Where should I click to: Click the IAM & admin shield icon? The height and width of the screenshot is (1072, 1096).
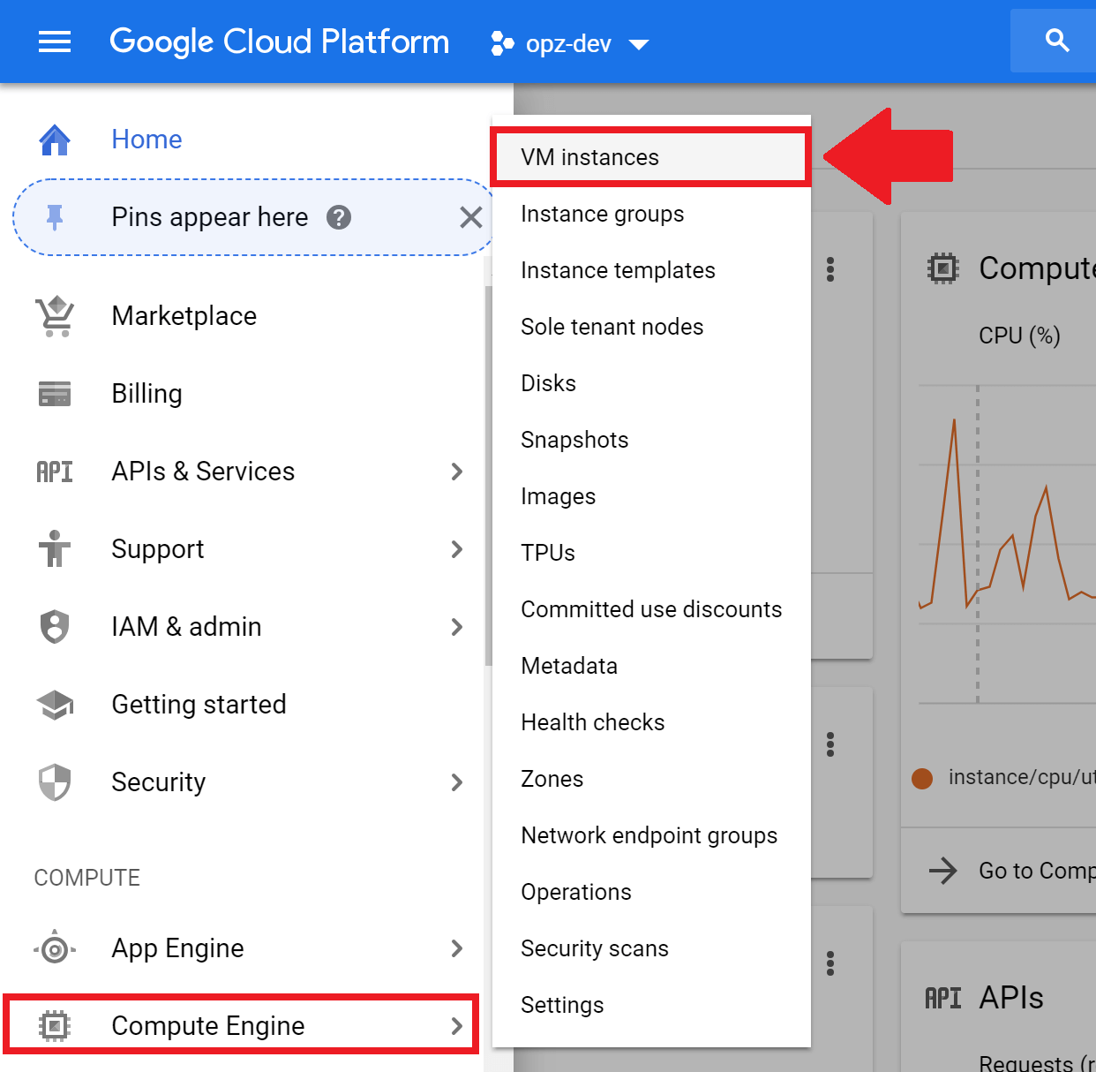55,627
